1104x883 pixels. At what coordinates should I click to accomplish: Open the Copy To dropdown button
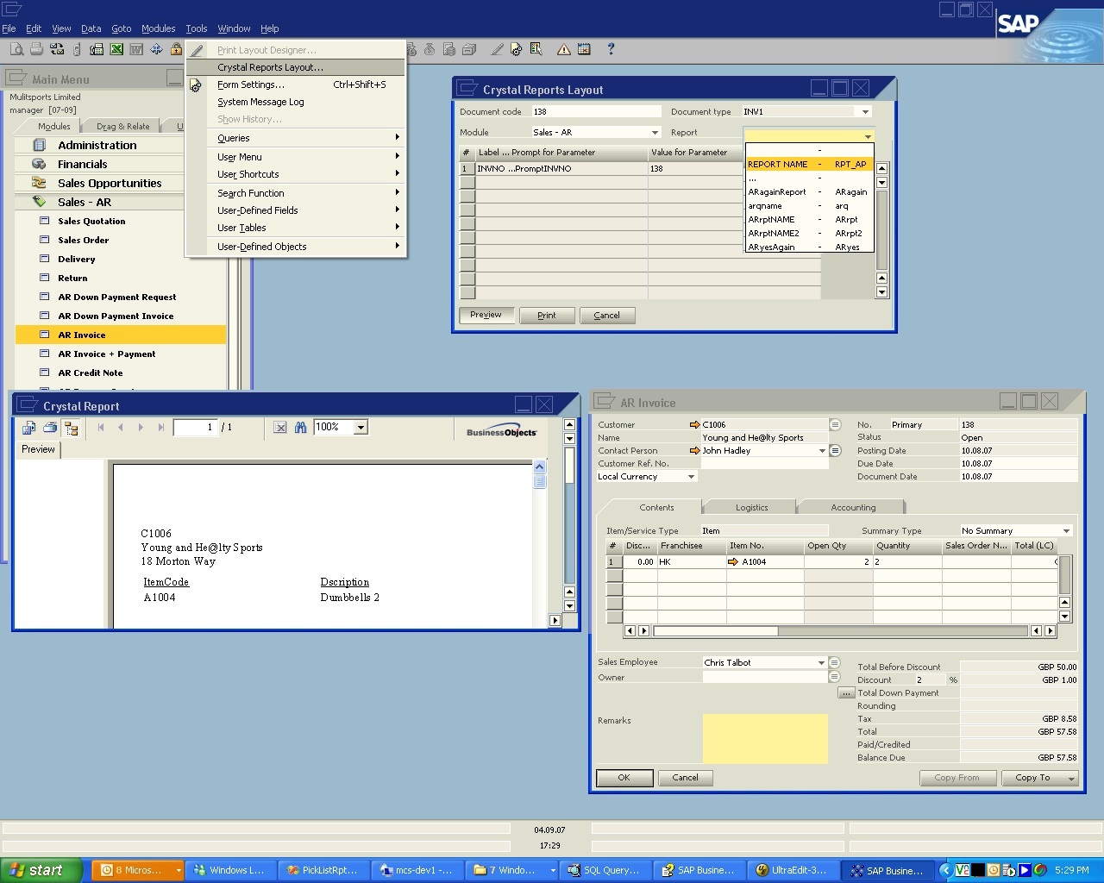tap(1040, 778)
